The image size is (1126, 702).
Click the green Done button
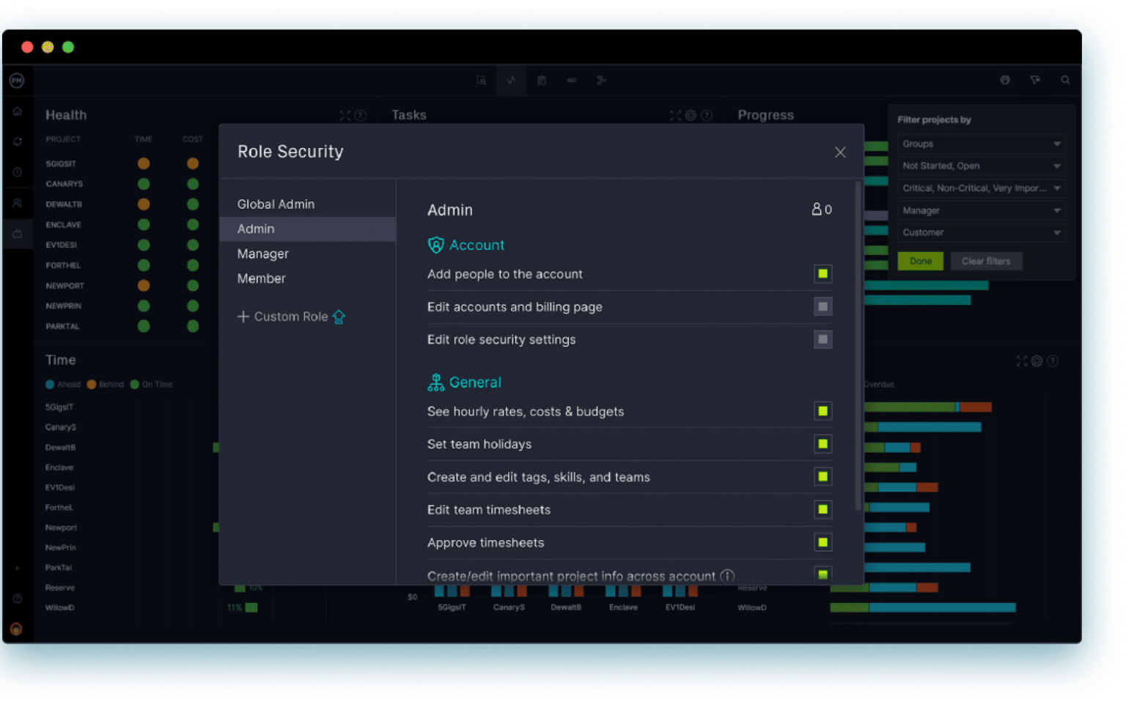(920, 261)
